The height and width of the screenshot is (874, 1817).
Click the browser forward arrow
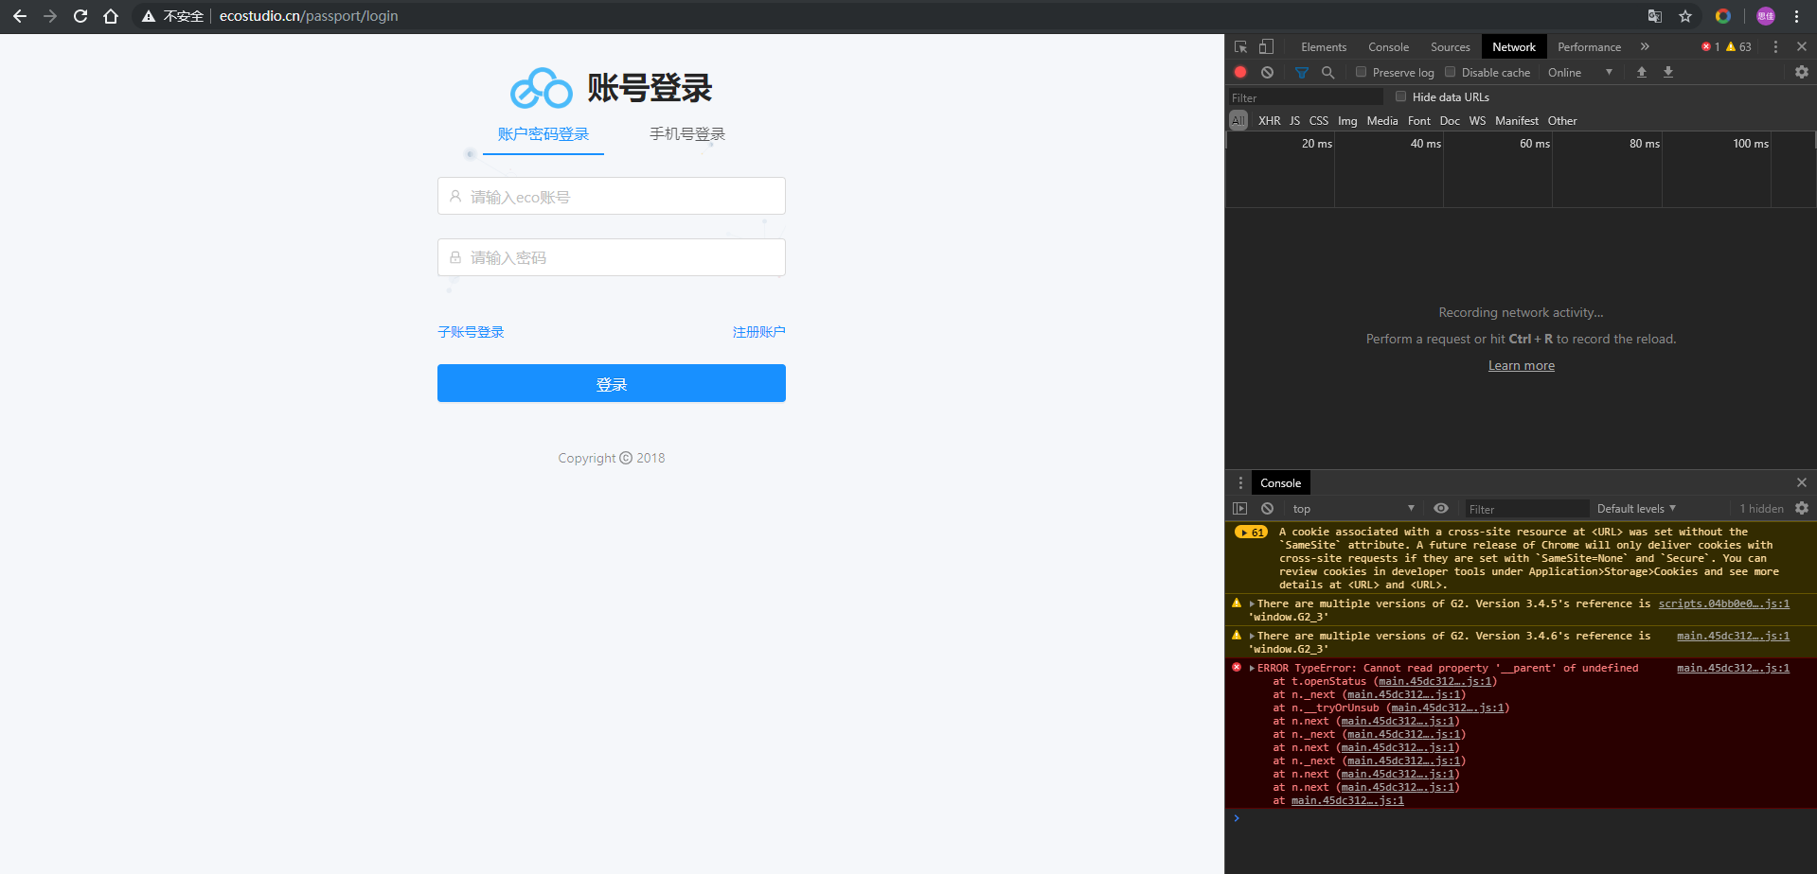pyautogui.click(x=50, y=16)
